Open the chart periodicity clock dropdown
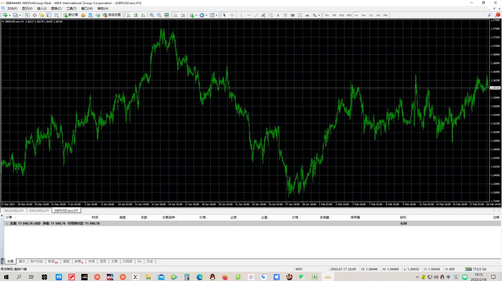The width and height of the screenshot is (502, 281). pyautogui.click(x=207, y=15)
